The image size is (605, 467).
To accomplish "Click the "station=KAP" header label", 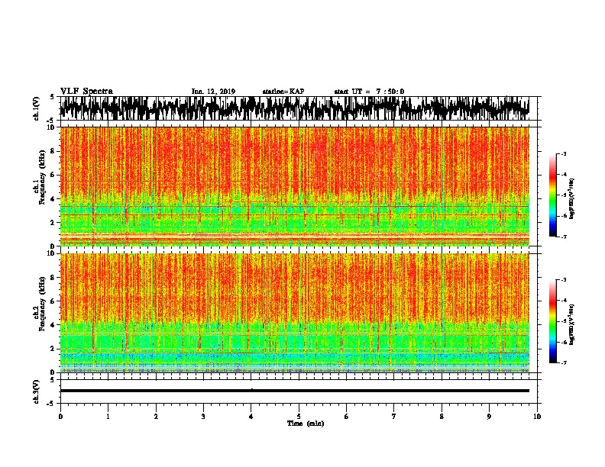I will click(283, 92).
